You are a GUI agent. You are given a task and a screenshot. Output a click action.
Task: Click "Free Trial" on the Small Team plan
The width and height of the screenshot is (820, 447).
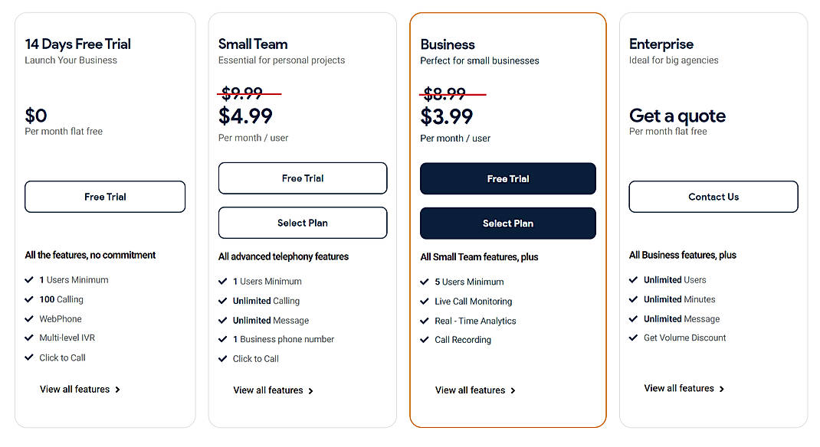tap(302, 178)
